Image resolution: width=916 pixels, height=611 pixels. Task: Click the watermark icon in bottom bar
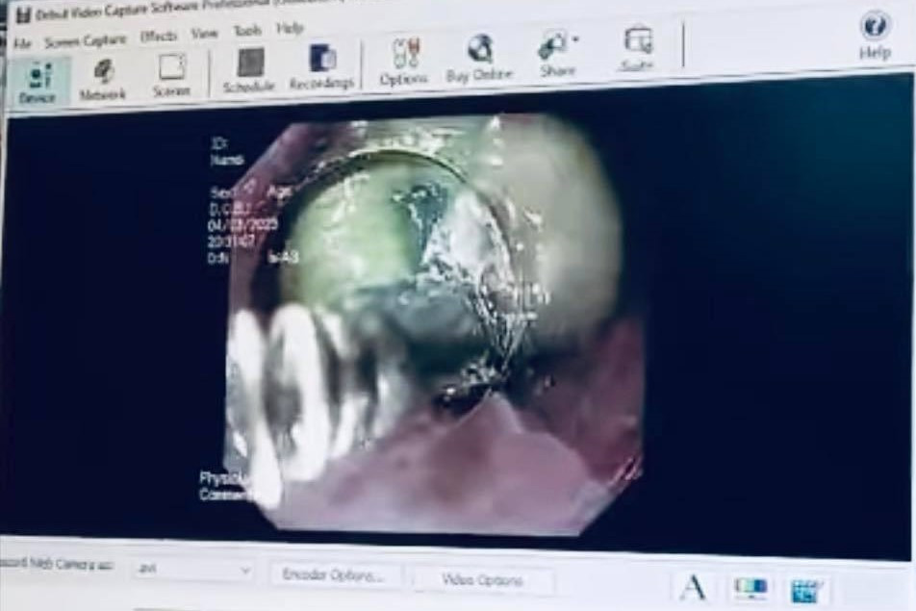click(806, 590)
